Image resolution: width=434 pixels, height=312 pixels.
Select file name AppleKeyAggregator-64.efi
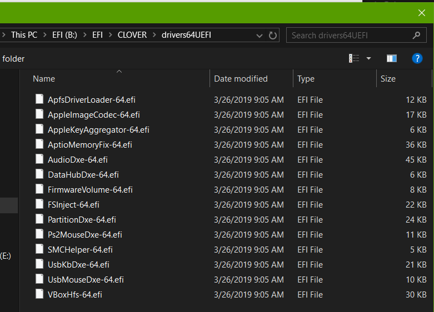(98, 130)
